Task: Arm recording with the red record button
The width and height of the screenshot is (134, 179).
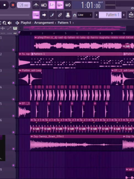Action: click(x=13, y=5)
